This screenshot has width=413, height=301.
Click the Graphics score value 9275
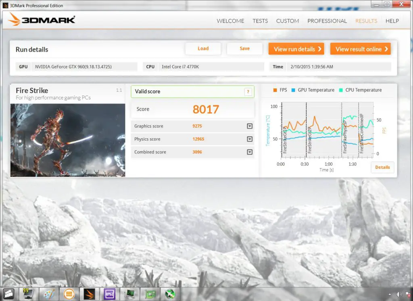coord(197,126)
